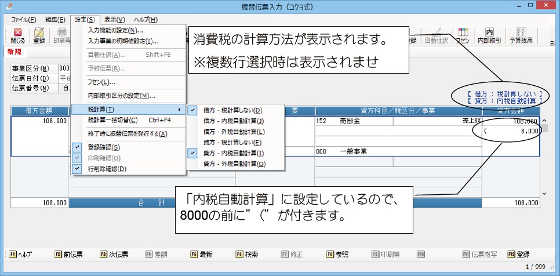Open the 表示 menu
Image resolution: width=560 pixels, height=276 pixels.
point(114,19)
